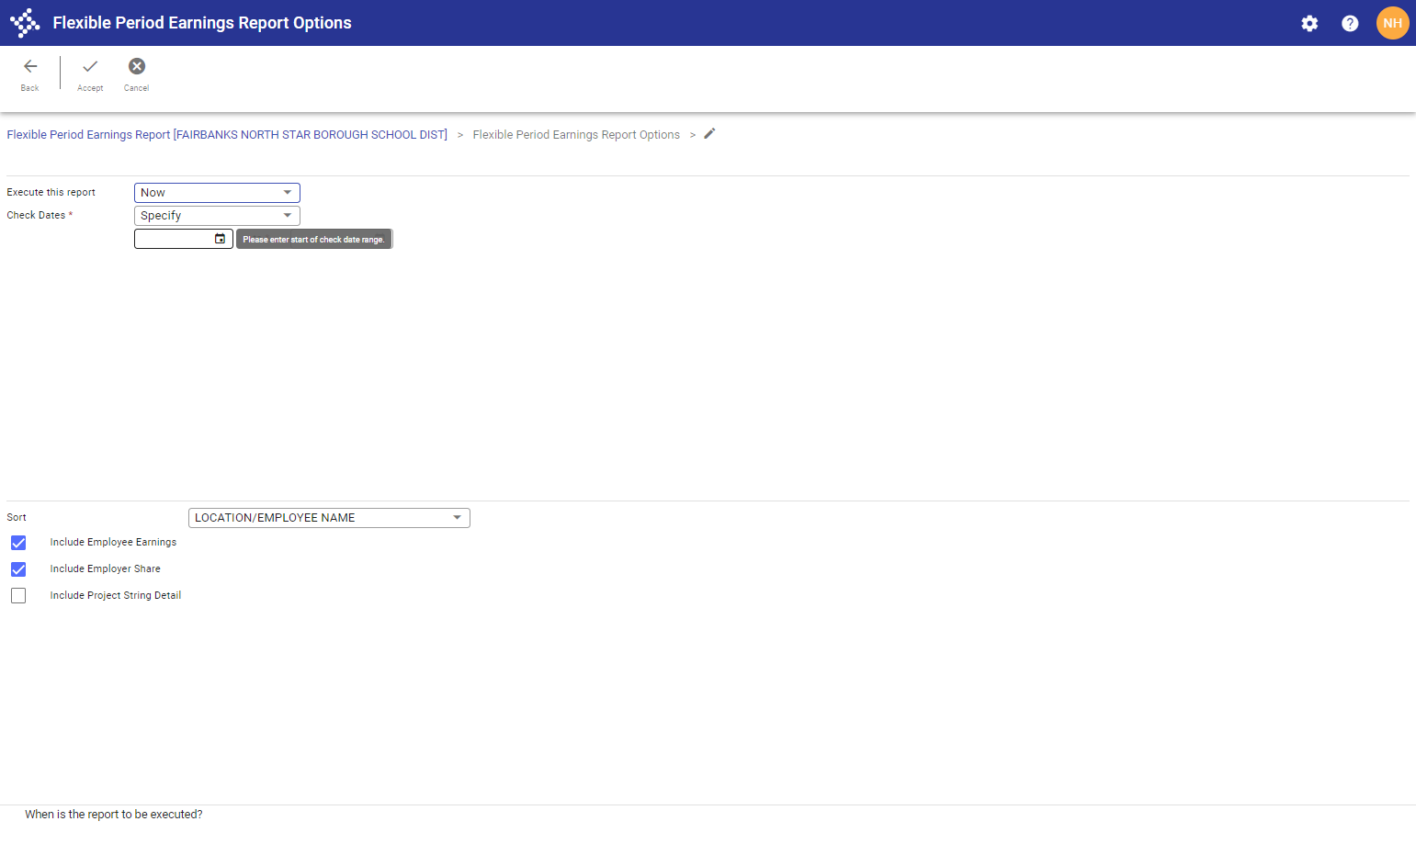Click the Sort label

(x=17, y=518)
